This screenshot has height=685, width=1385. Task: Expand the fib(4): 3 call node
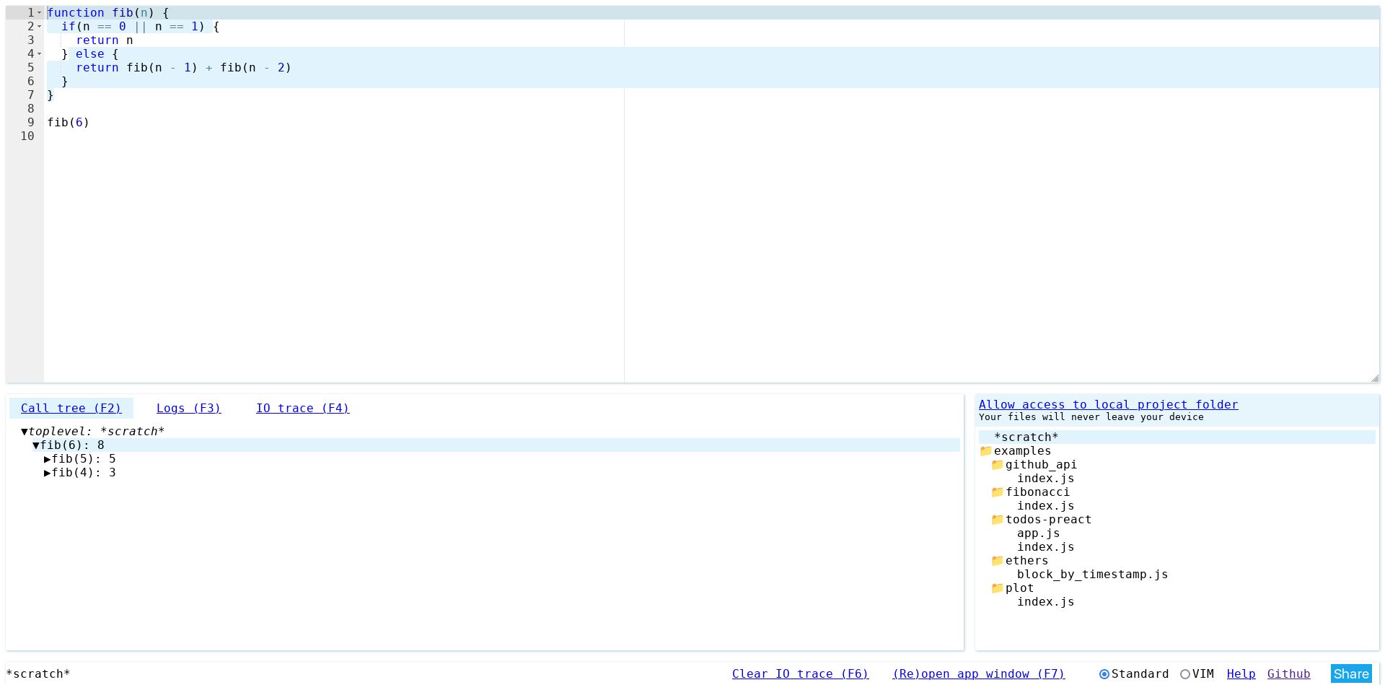pyautogui.click(x=48, y=473)
